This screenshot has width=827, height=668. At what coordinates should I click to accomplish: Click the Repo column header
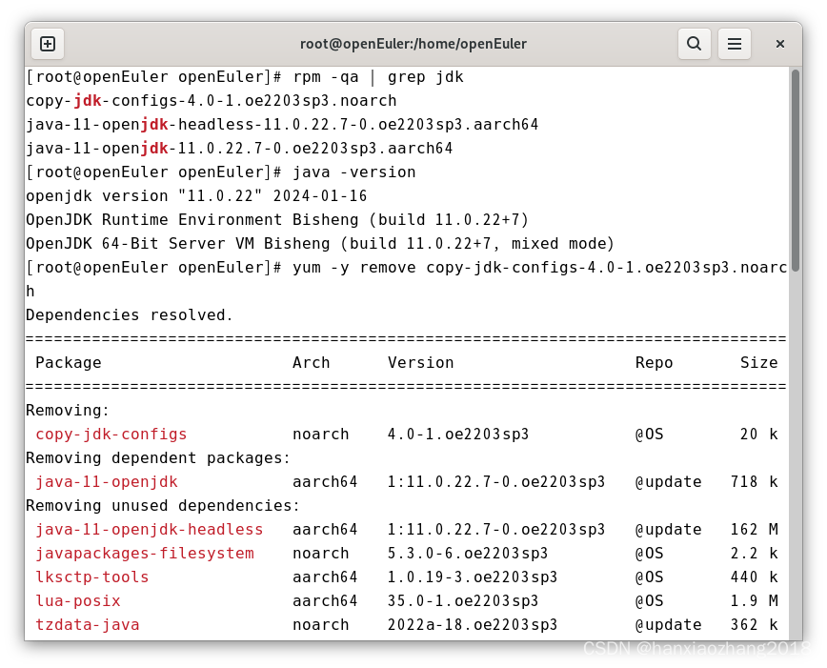[x=654, y=363]
